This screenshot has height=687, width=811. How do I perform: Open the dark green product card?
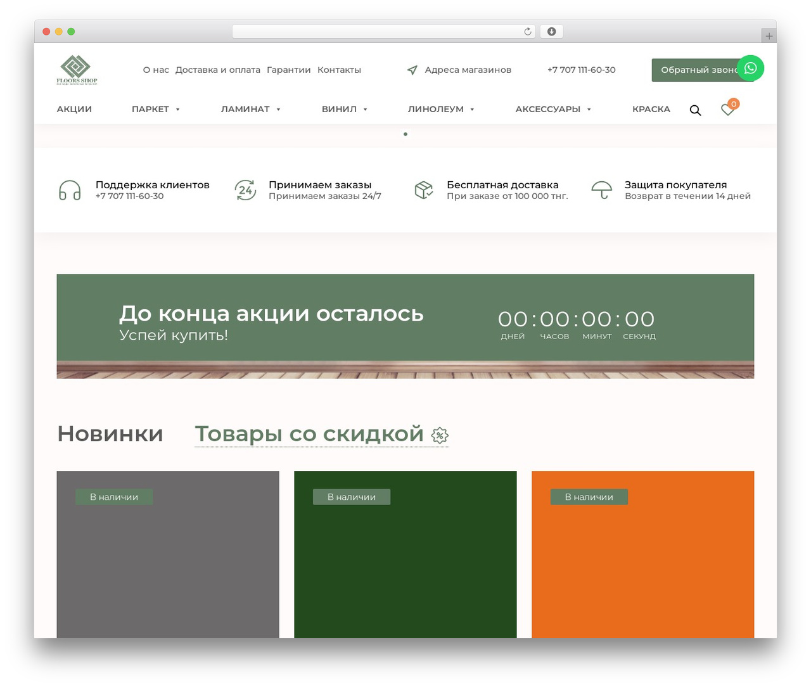pos(405,555)
